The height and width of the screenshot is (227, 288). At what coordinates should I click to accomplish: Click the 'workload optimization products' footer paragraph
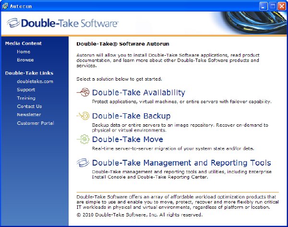coord(178,202)
